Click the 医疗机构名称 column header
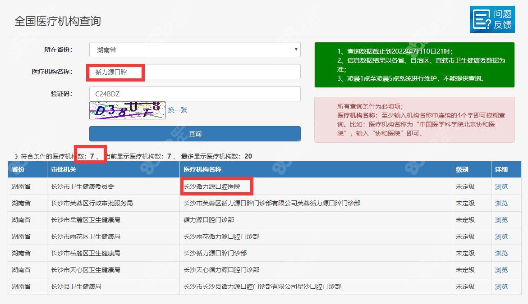The height and width of the screenshot is (304, 528). tap(316, 169)
